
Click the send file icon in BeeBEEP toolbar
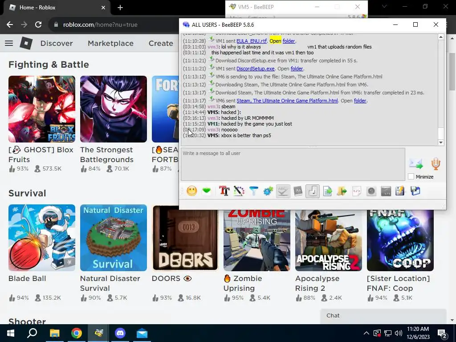327,191
